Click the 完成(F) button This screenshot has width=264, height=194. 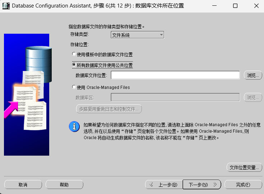tap(243, 185)
